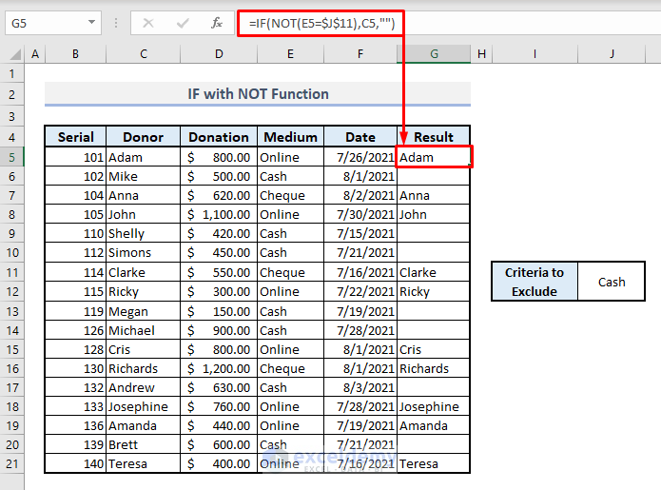The width and height of the screenshot is (661, 490).
Task: Select column F header
Action: pyautogui.click(x=360, y=54)
